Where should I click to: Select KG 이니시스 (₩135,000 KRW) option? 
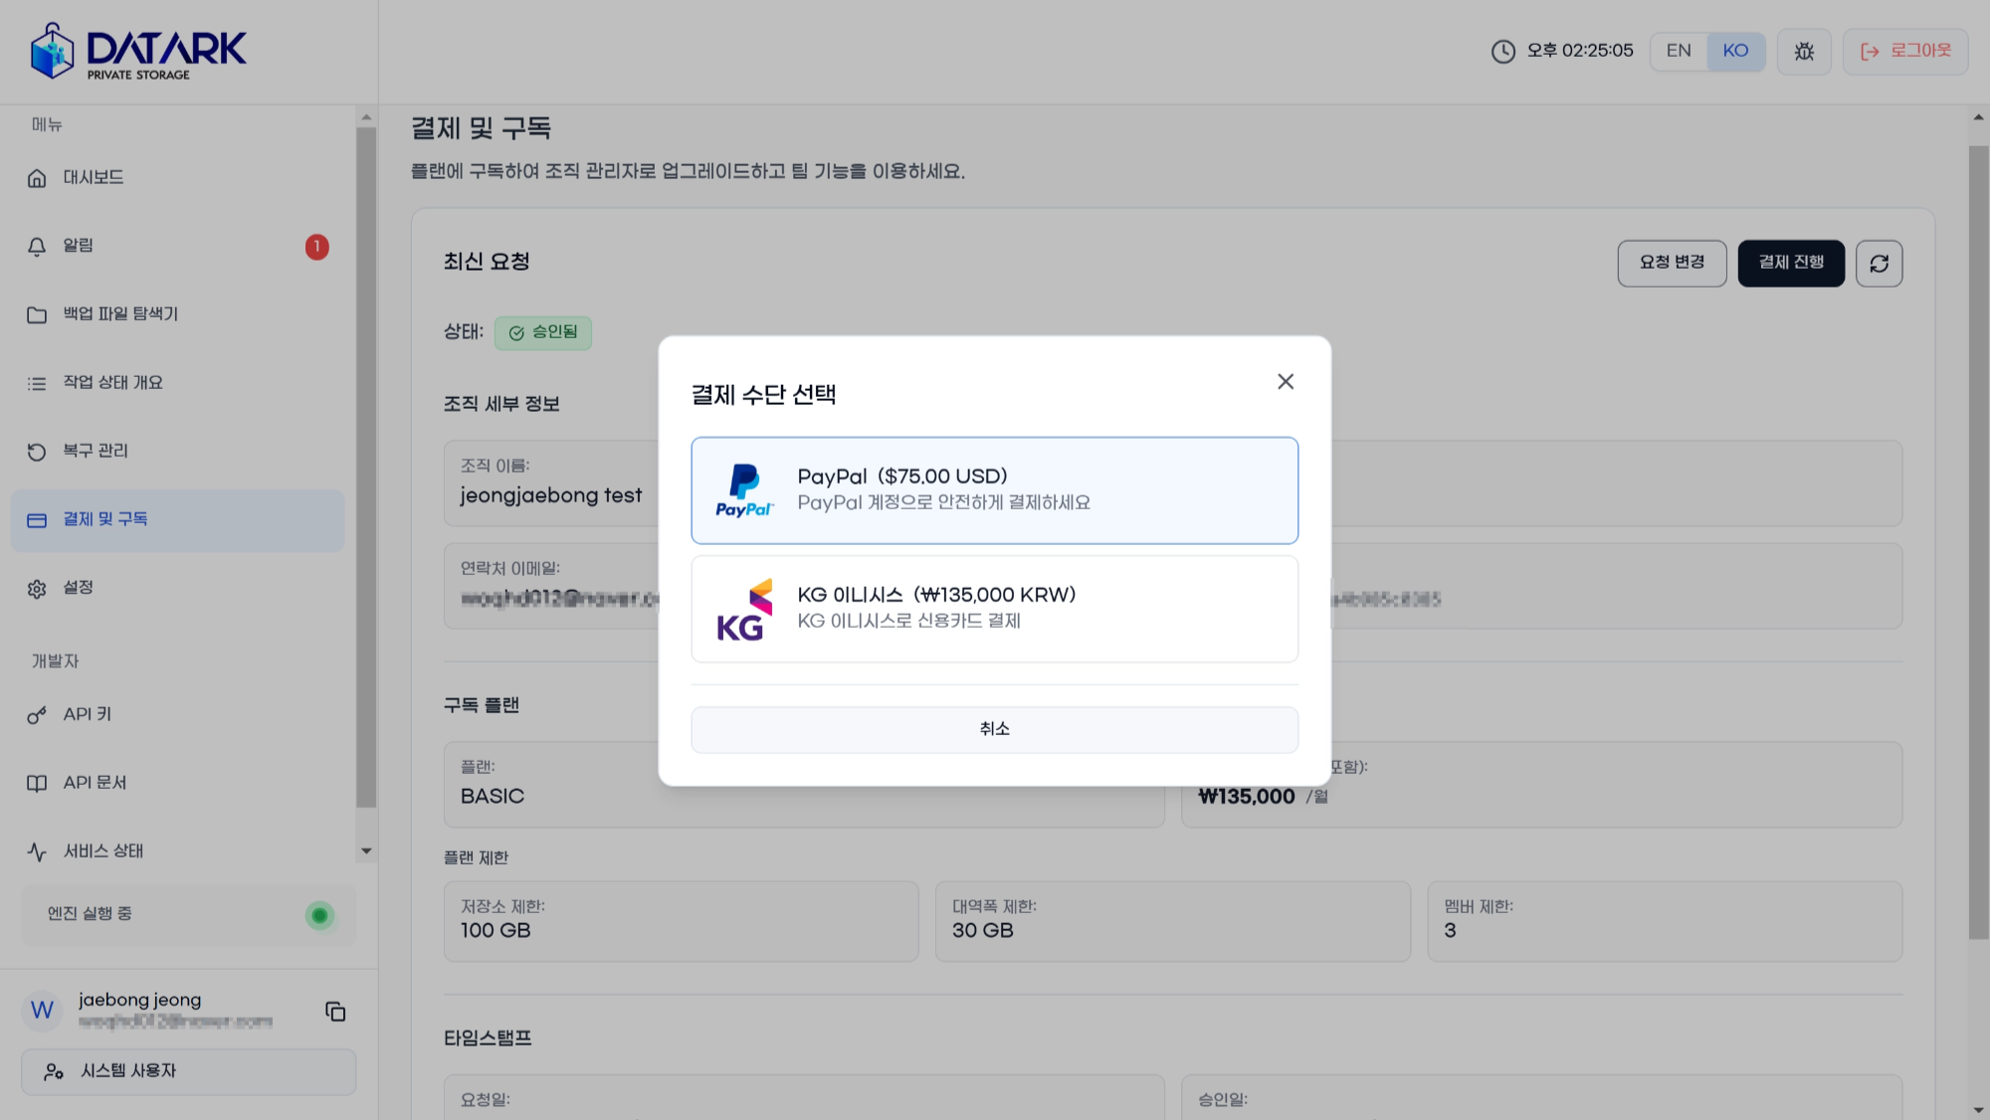[x=995, y=609]
